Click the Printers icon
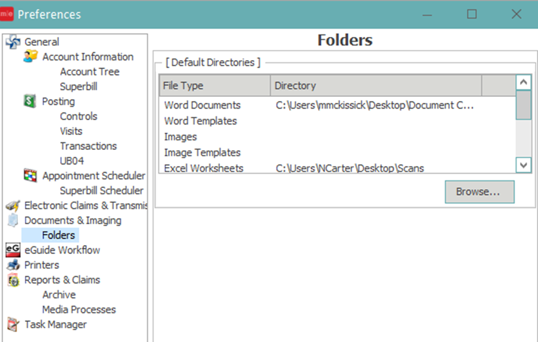Viewport: 538px width, 342px height. point(13,265)
